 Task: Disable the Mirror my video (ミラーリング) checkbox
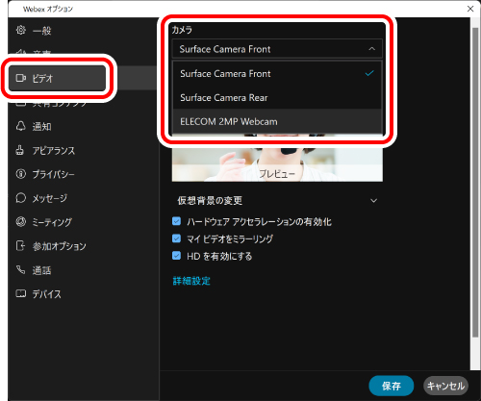(x=176, y=238)
